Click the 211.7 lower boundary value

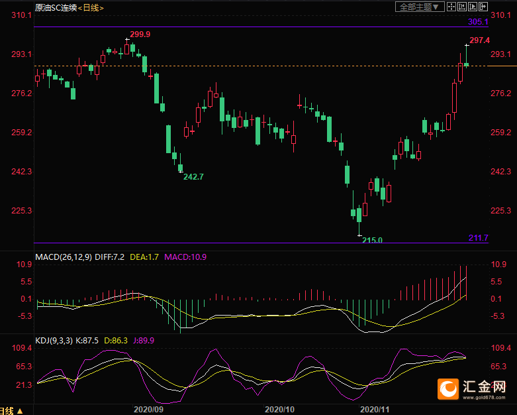[x=479, y=238]
